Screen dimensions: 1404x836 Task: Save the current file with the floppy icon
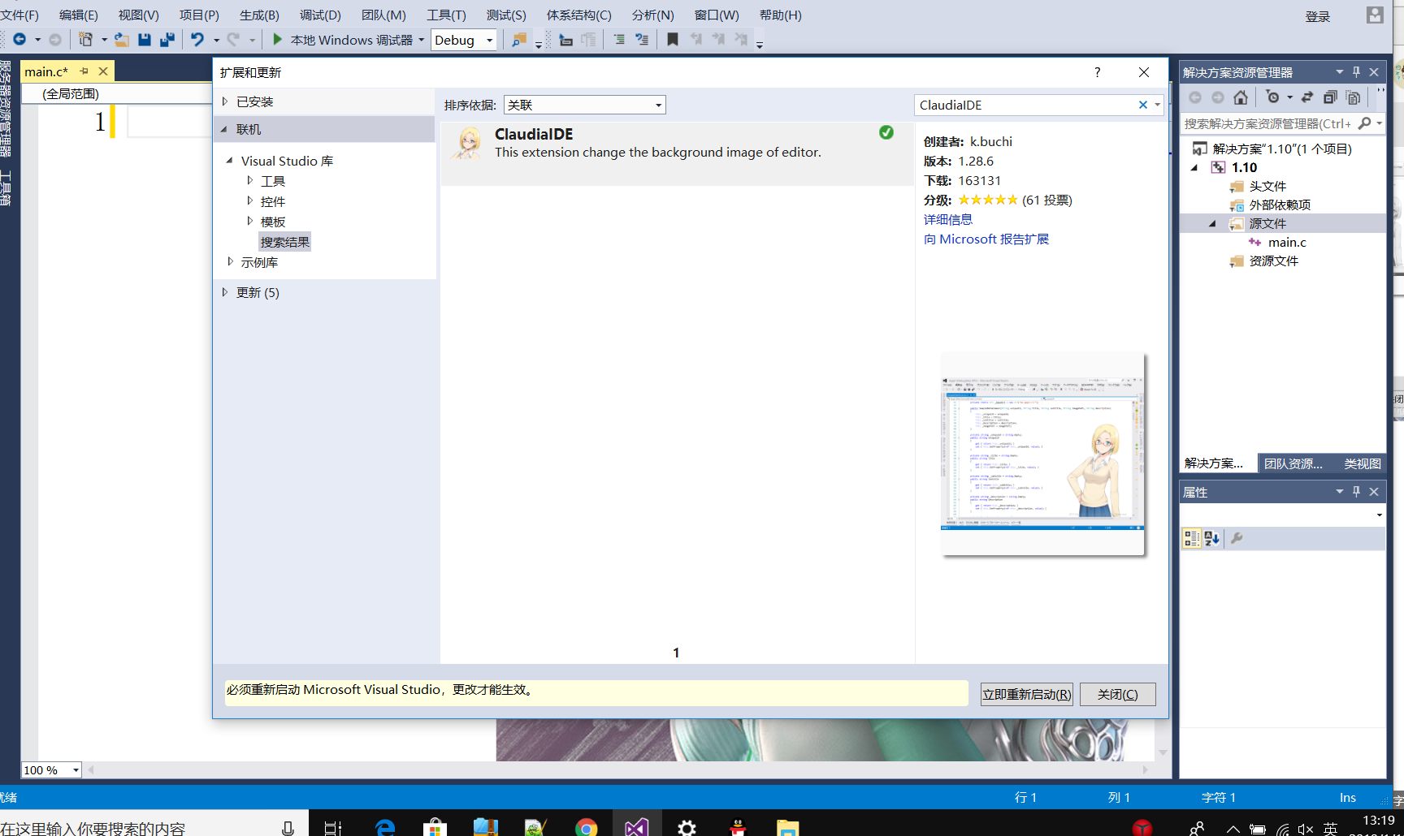click(x=145, y=39)
